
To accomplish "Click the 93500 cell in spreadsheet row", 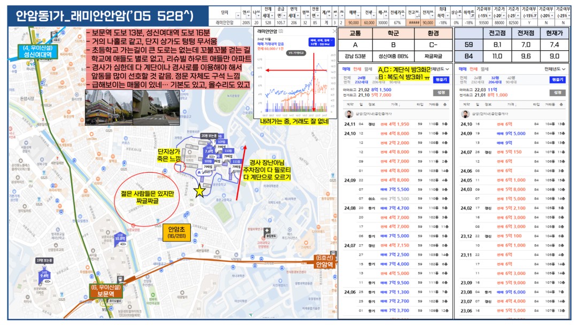I will pyautogui.click(x=483, y=23).
